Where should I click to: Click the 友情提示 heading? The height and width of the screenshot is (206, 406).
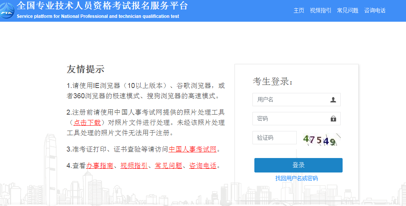[x=86, y=69]
